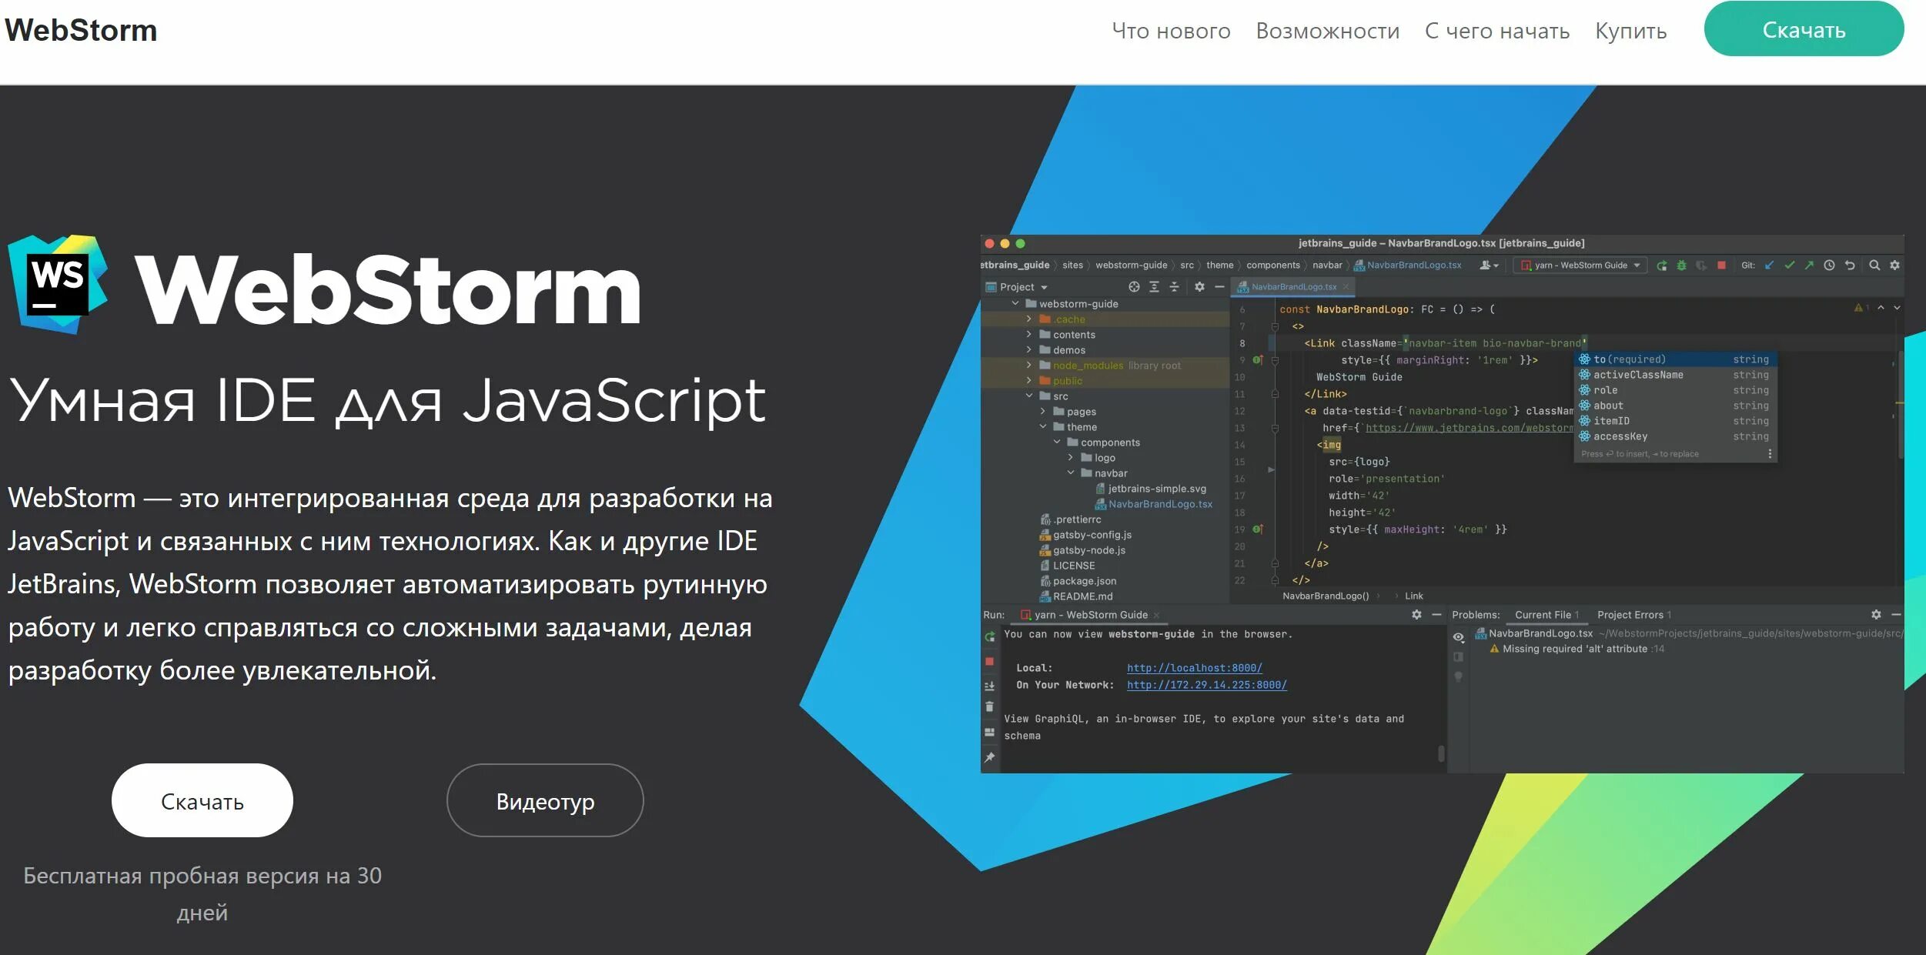The width and height of the screenshot is (1926, 955).
Task: Open Project panel gear options
Action: tap(1199, 287)
